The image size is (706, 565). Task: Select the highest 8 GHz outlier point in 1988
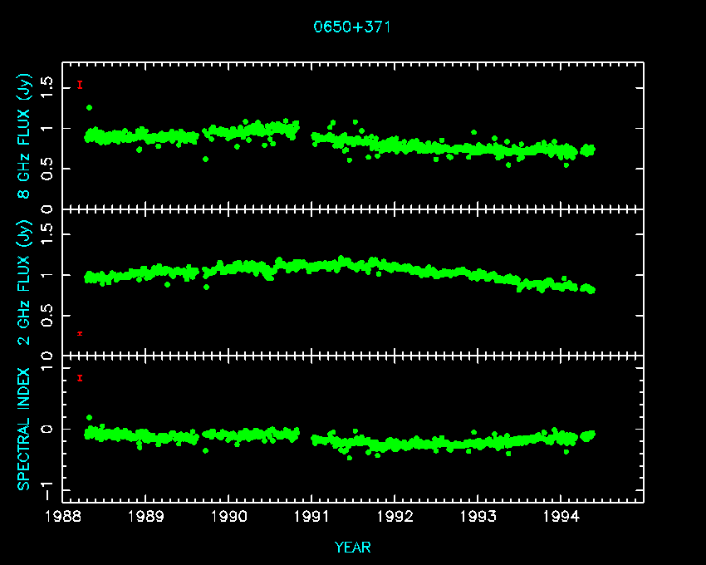89,107
